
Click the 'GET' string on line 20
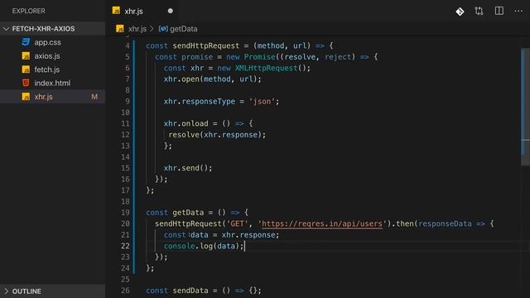click(x=237, y=223)
